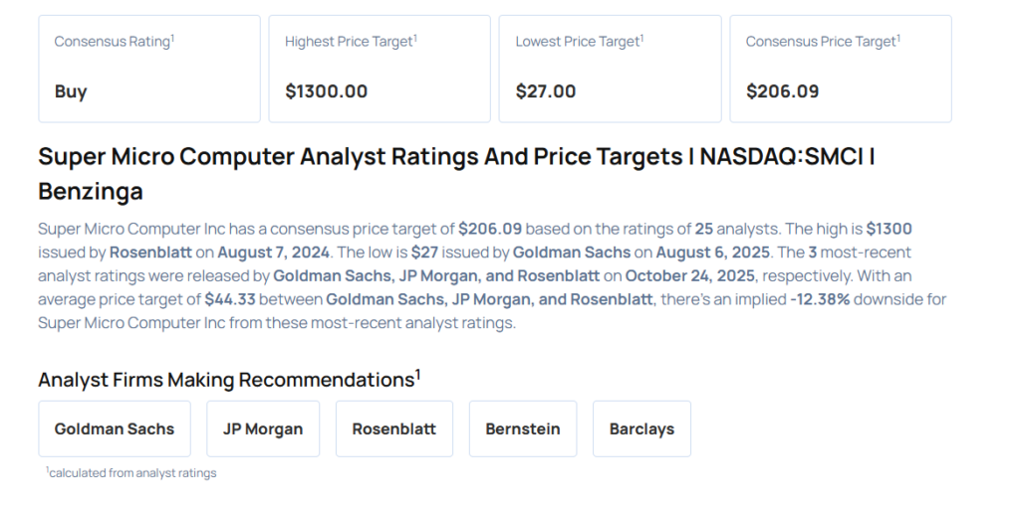The width and height of the screenshot is (1020, 511).
Task: Click the $206.09 value in the card
Action: point(782,91)
